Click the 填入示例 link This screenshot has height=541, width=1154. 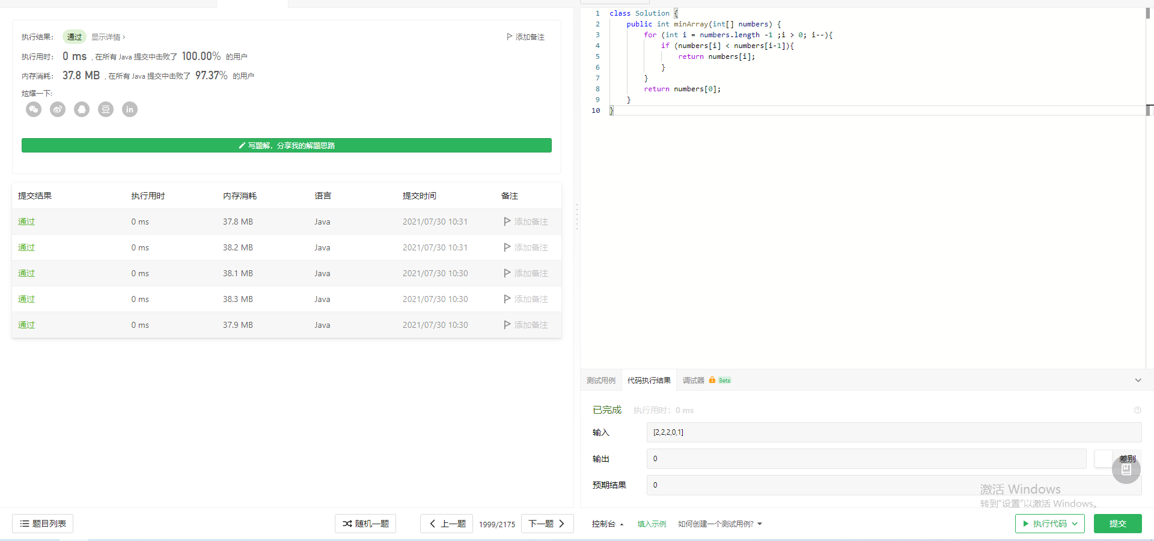(652, 524)
